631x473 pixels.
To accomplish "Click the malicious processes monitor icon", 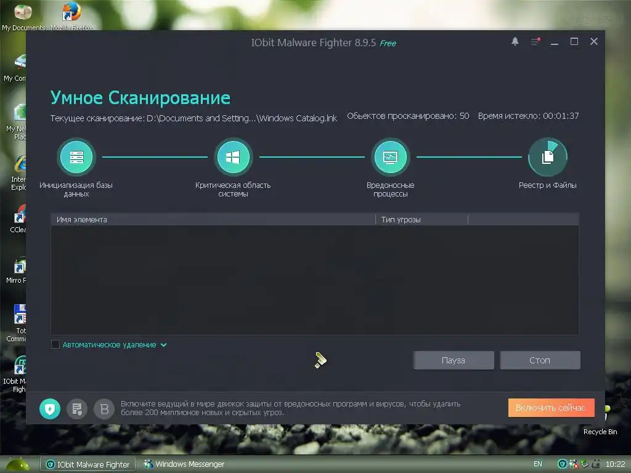I will [x=390, y=157].
